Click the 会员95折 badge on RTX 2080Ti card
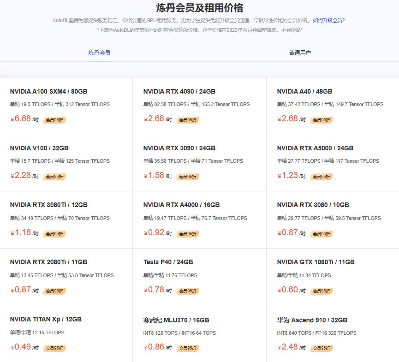 coord(54,291)
